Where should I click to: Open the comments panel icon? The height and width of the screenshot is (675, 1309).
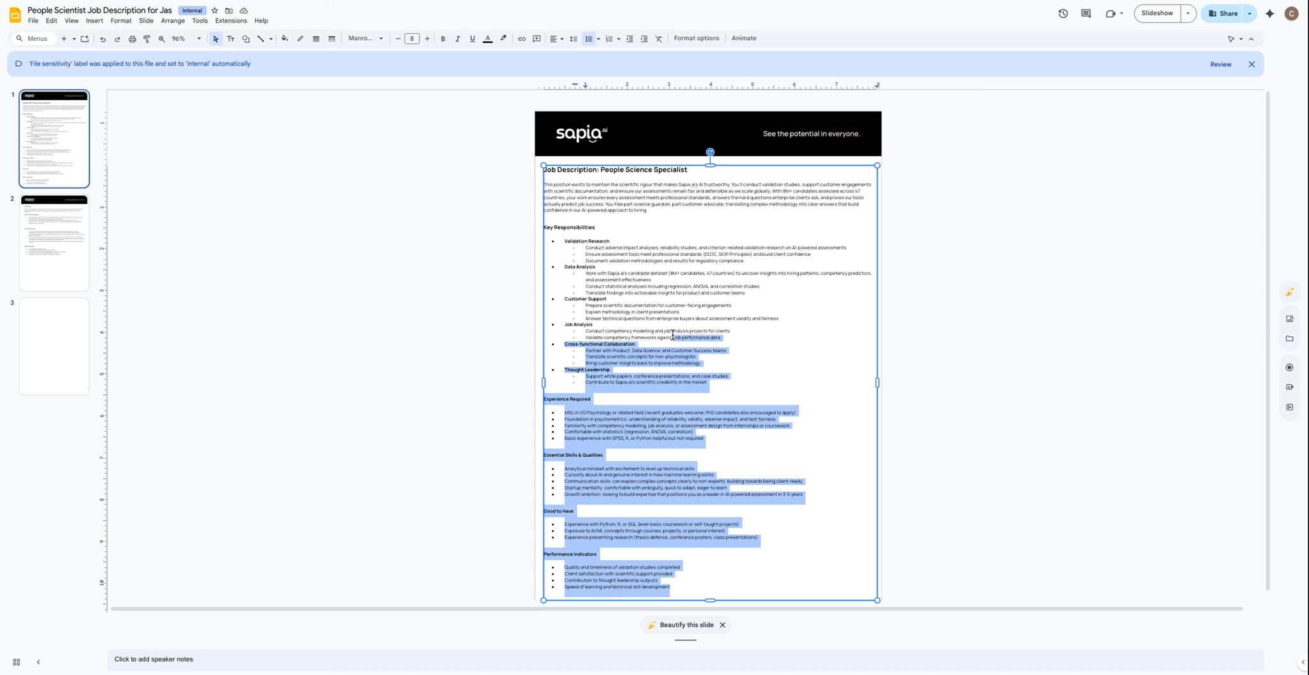tap(1086, 13)
